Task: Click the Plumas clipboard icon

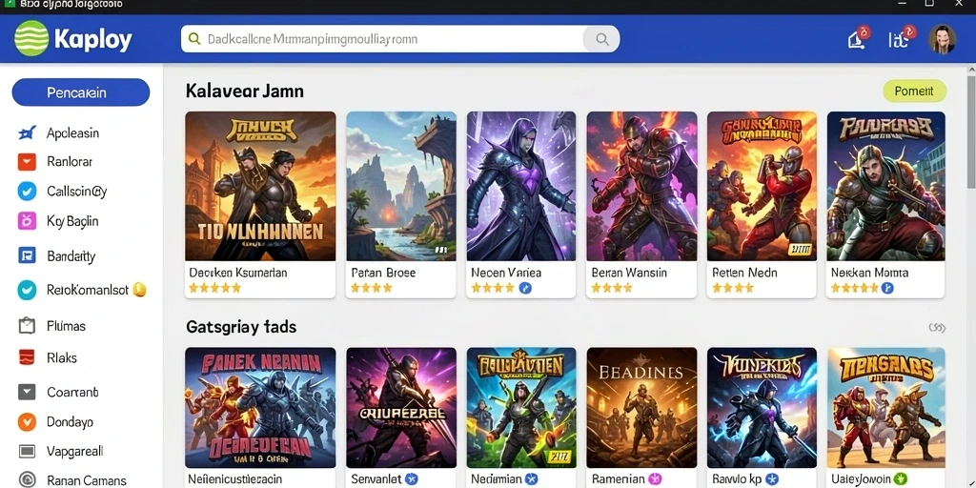Action: click(27, 326)
